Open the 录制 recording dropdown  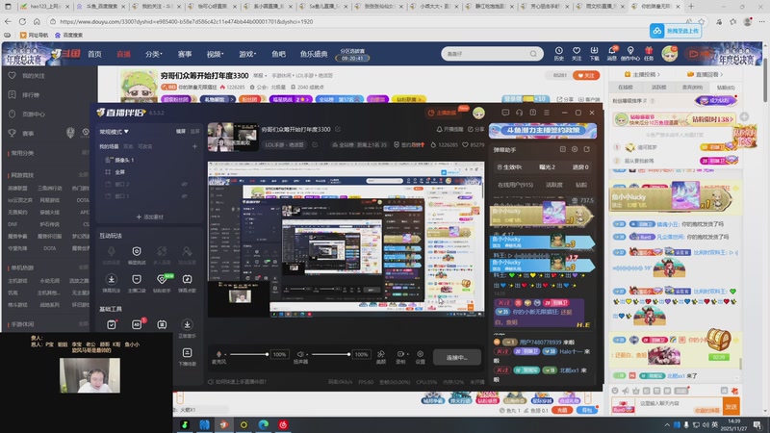(x=401, y=357)
